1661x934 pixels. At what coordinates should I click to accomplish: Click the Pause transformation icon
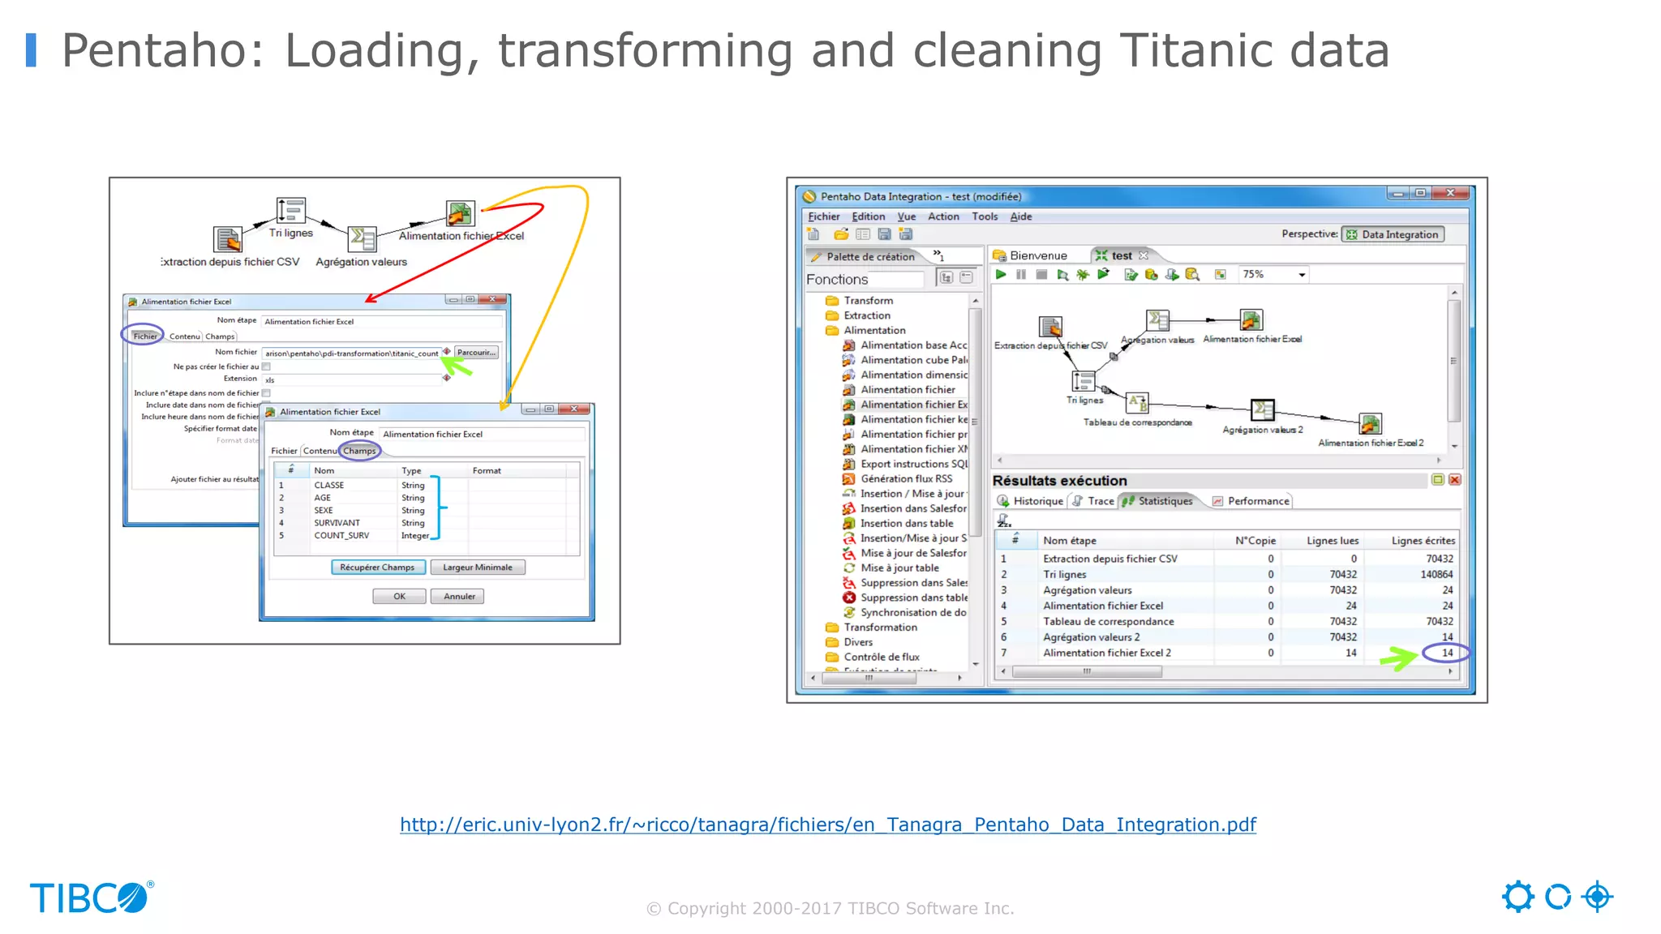1021,275
